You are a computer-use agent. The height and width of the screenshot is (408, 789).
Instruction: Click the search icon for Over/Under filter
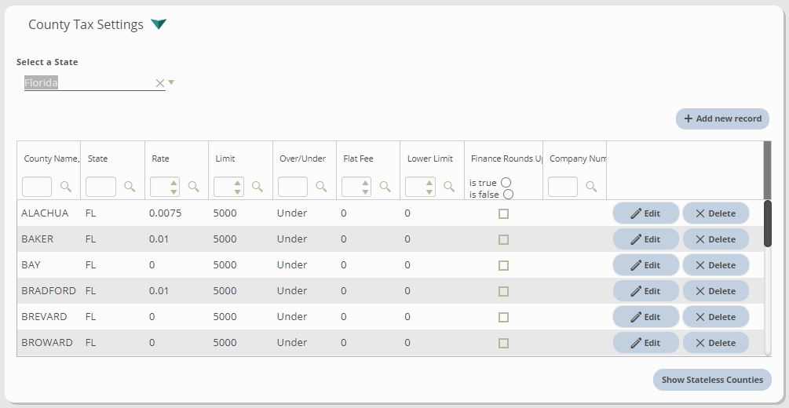coord(321,187)
